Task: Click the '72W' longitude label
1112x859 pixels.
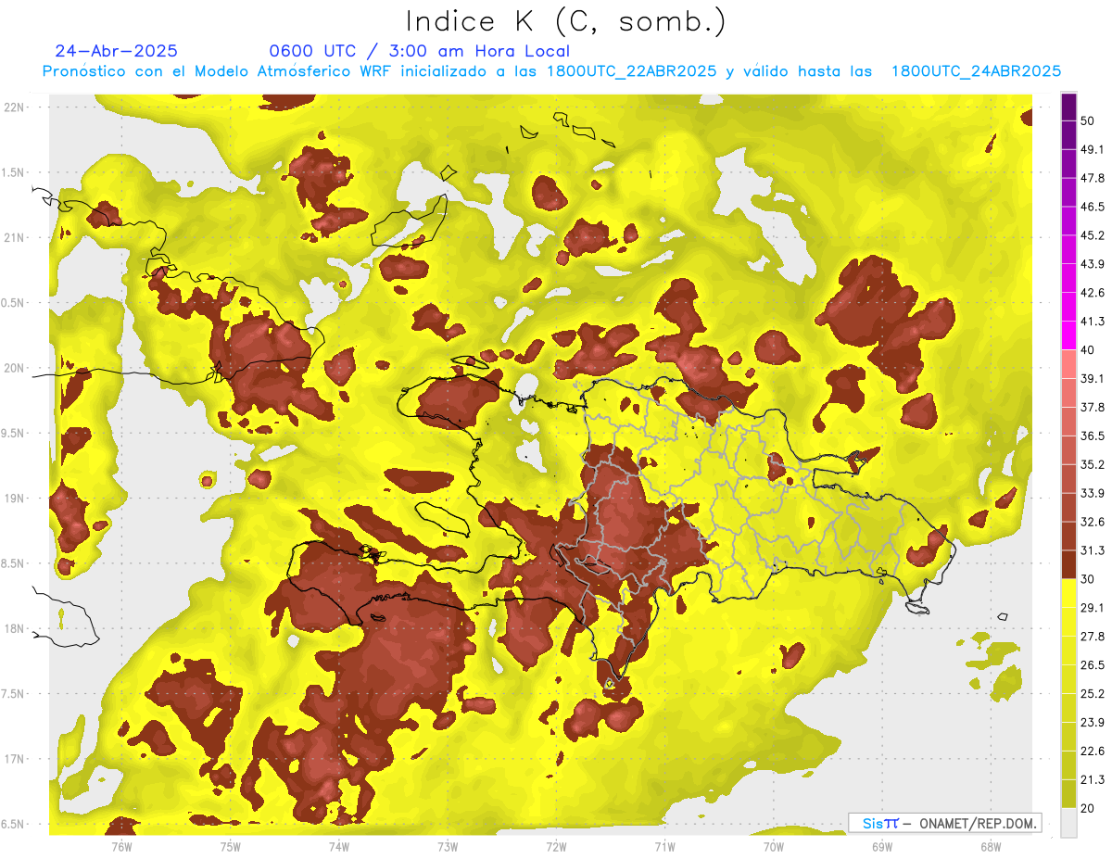Action: (x=556, y=846)
